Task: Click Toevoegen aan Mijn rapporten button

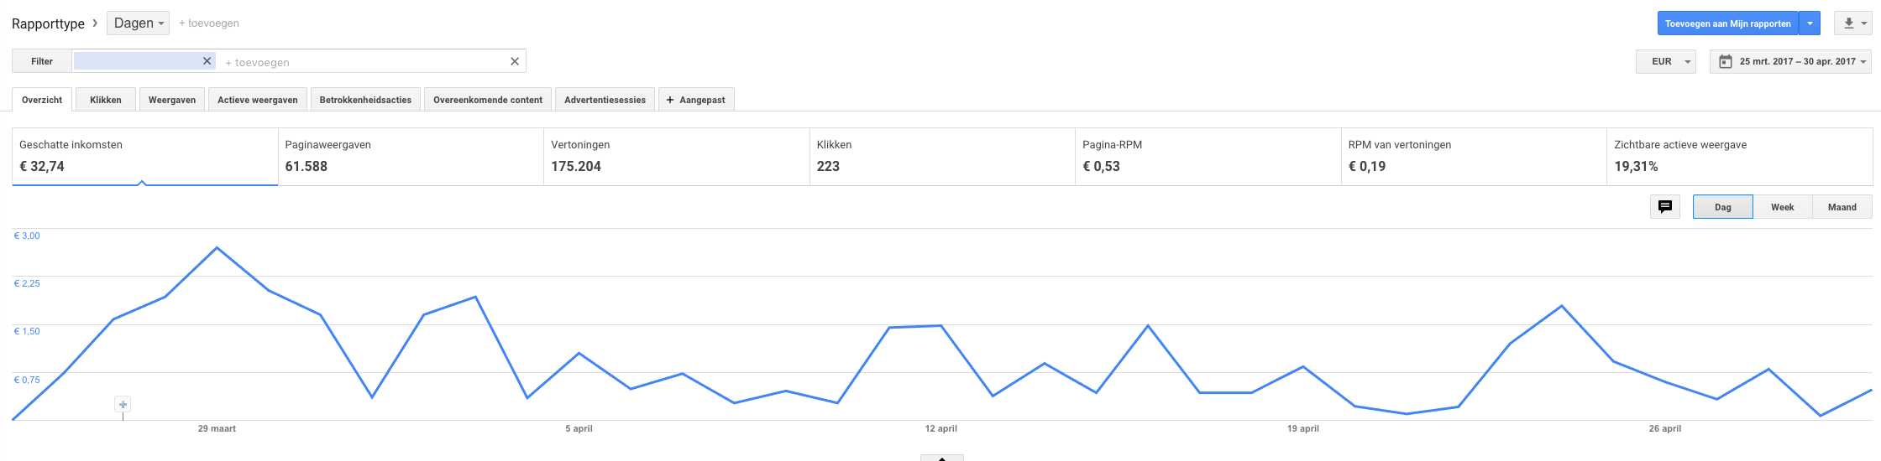Action: (1727, 23)
